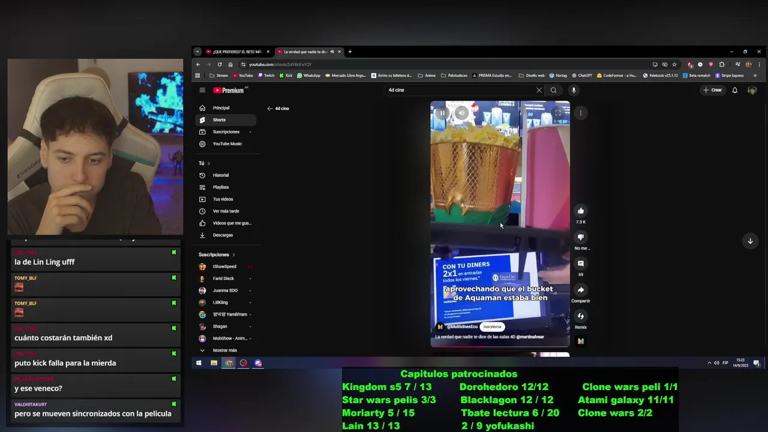The width and height of the screenshot is (768, 432).
Task: Enter fullscreen on the Short
Action: 558,113
